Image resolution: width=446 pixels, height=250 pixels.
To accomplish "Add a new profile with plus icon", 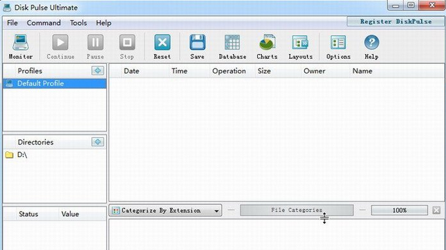I will 97,71.
